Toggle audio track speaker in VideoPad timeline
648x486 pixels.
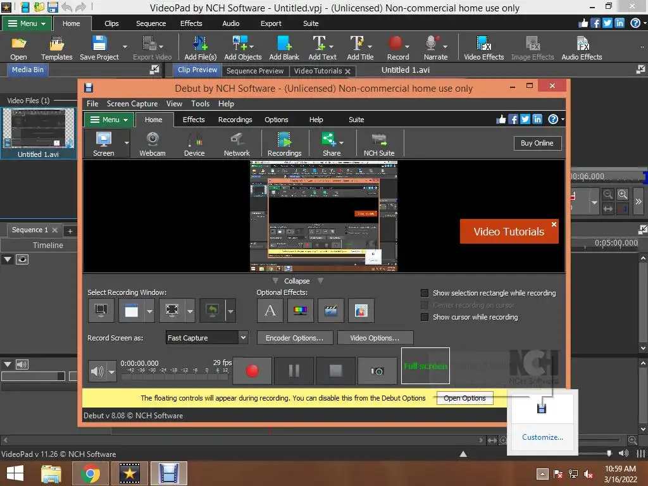(22, 364)
